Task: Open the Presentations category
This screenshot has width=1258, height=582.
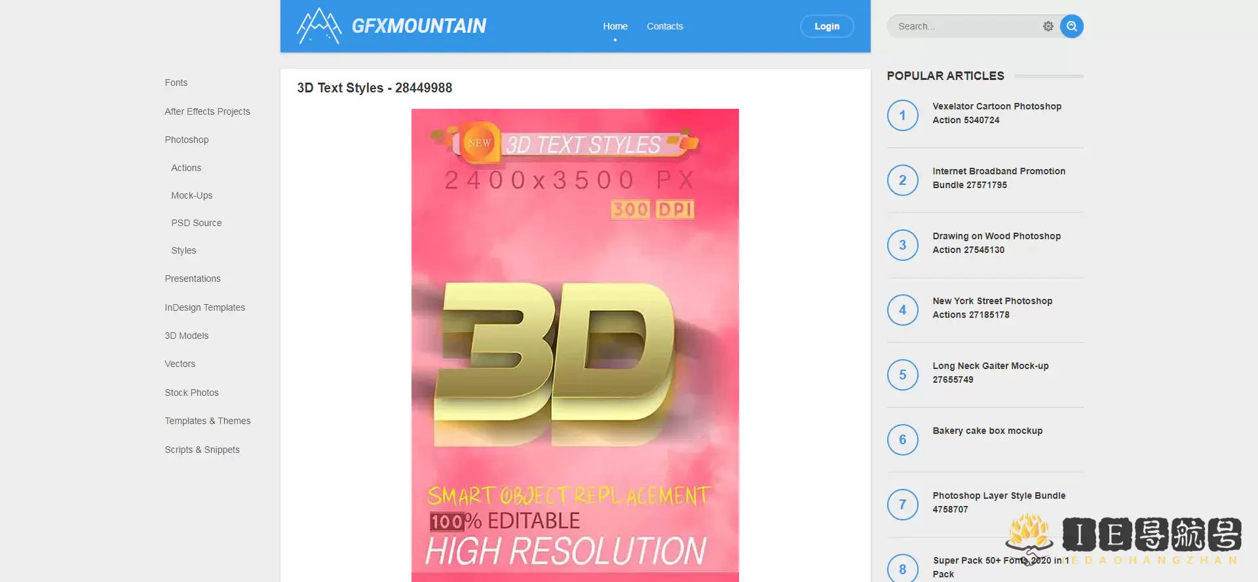Action: tap(193, 279)
